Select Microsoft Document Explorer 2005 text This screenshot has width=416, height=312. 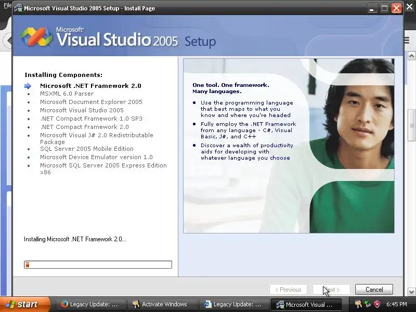click(x=91, y=102)
